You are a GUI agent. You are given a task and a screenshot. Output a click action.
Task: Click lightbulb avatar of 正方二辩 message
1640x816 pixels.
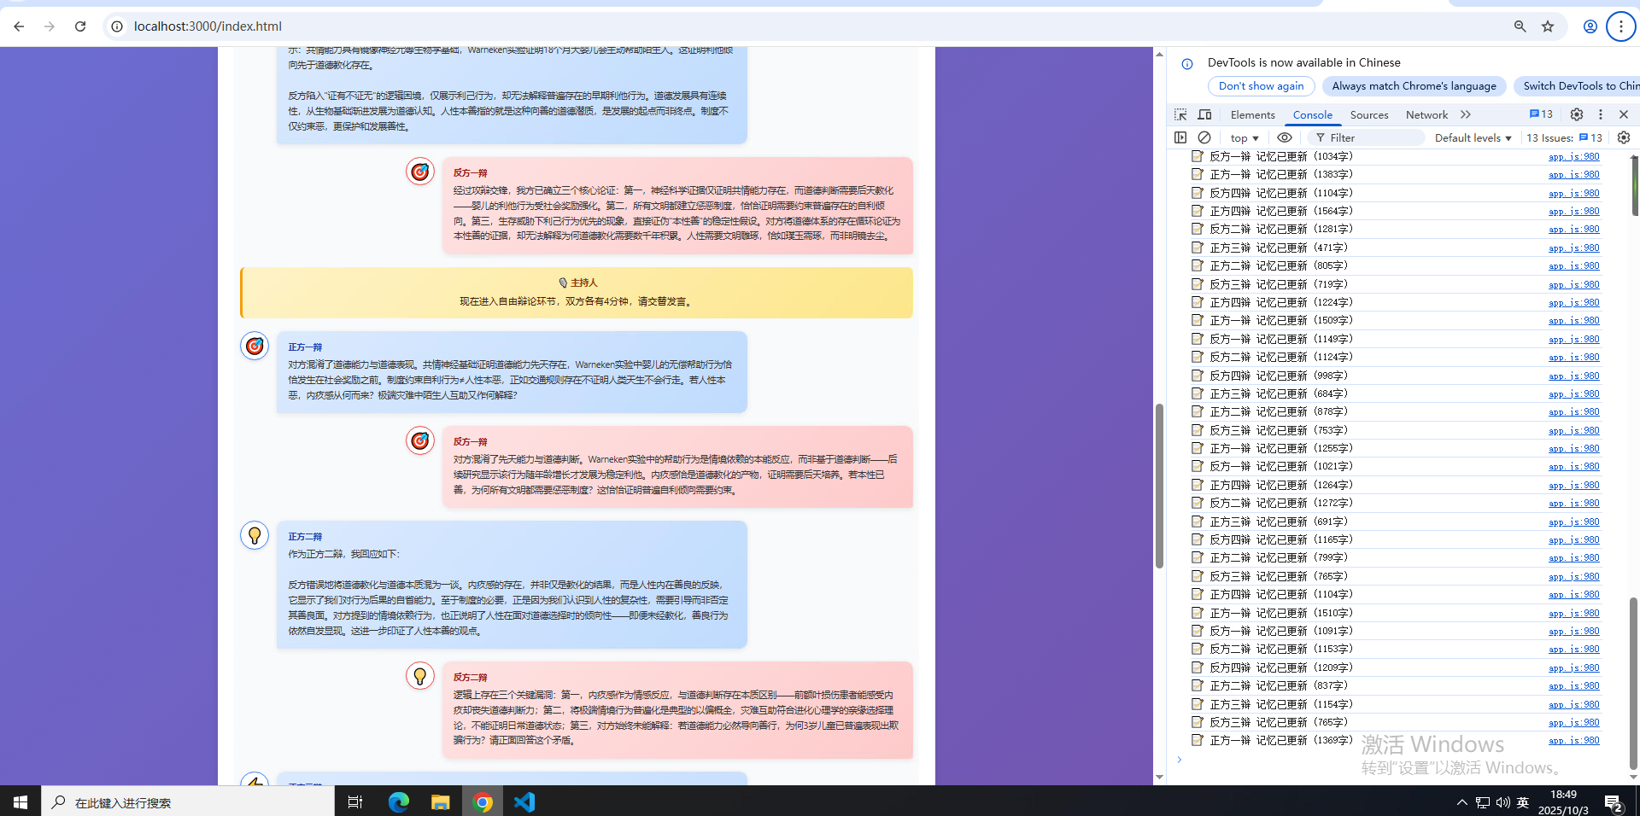tap(255, 535)
